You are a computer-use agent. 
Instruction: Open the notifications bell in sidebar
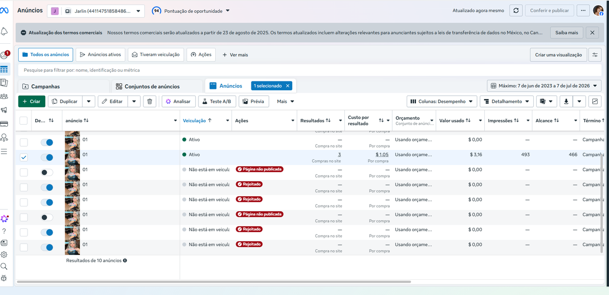coord(4,31)
